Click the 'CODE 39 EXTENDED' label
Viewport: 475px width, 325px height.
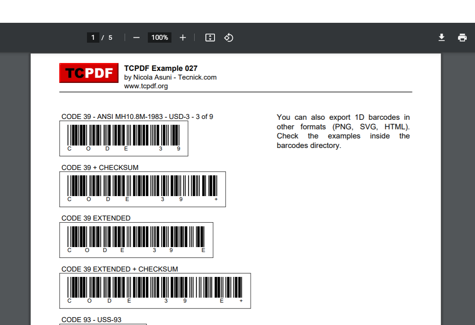point(96,218)
